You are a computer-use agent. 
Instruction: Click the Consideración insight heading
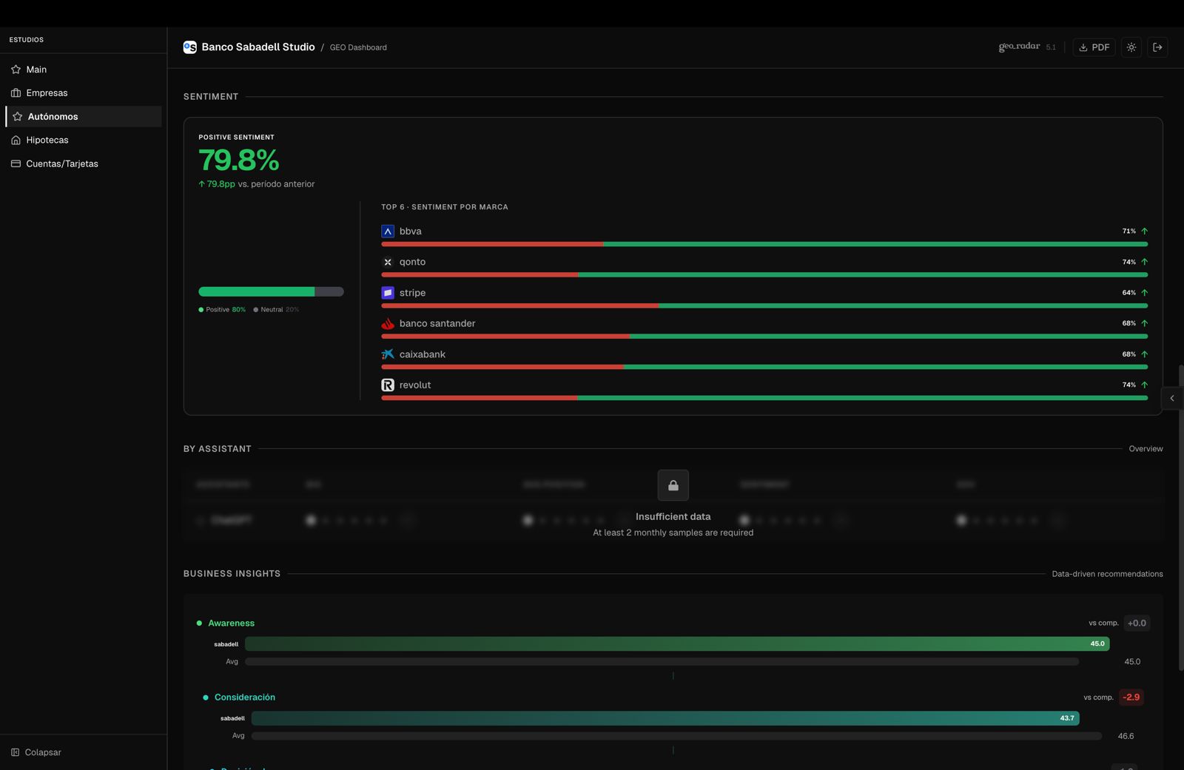point(244,698)
